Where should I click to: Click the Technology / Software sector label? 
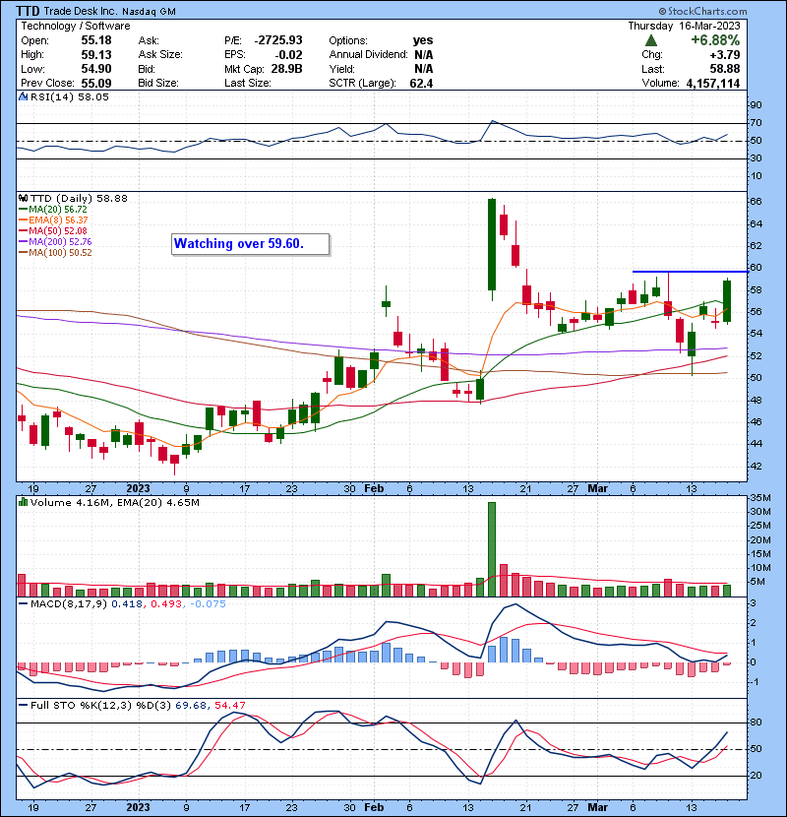(76, 26)
